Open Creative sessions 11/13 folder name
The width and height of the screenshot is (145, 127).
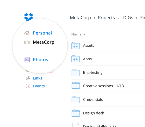(103, 86)
